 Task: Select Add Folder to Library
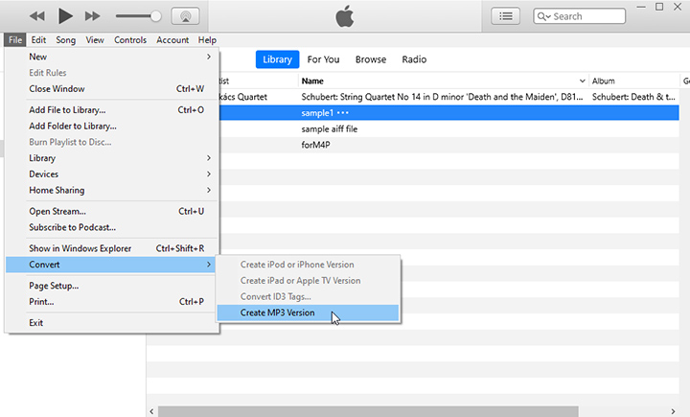pos(112,127)
